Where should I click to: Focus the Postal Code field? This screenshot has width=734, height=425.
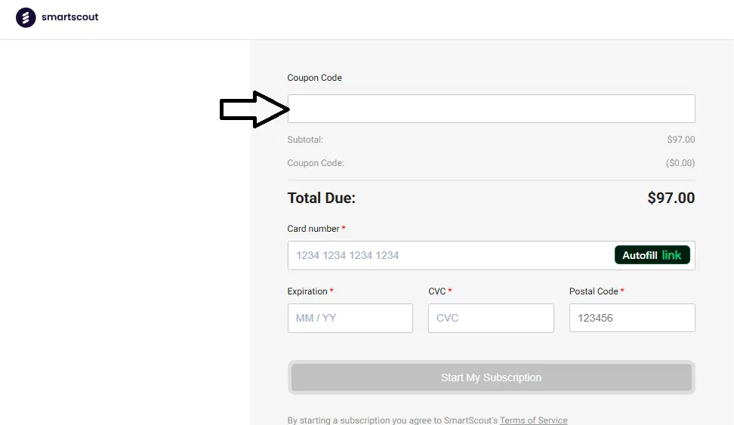tap(632, 319)
